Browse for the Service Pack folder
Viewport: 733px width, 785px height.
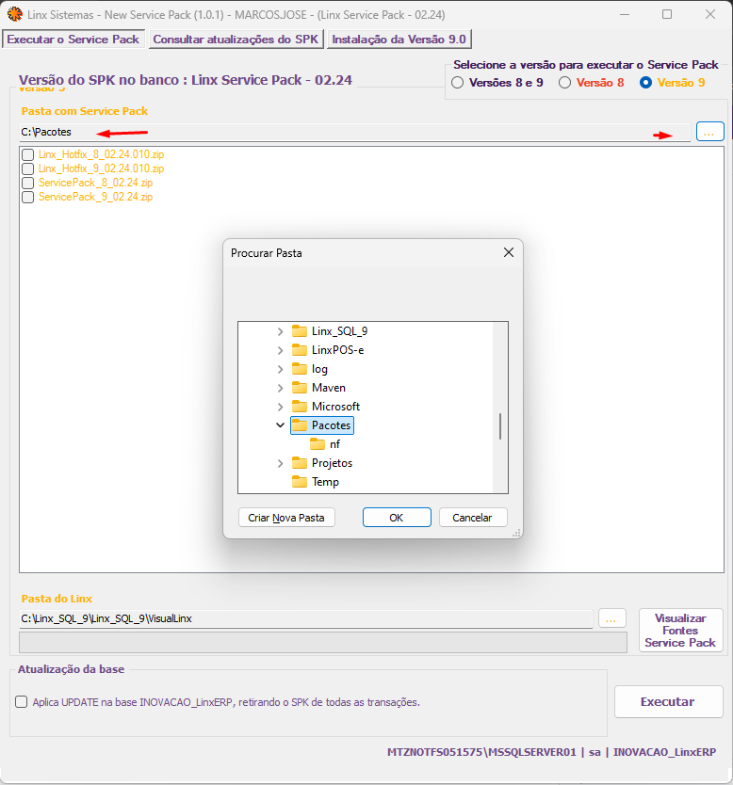[x=710, y=132]
